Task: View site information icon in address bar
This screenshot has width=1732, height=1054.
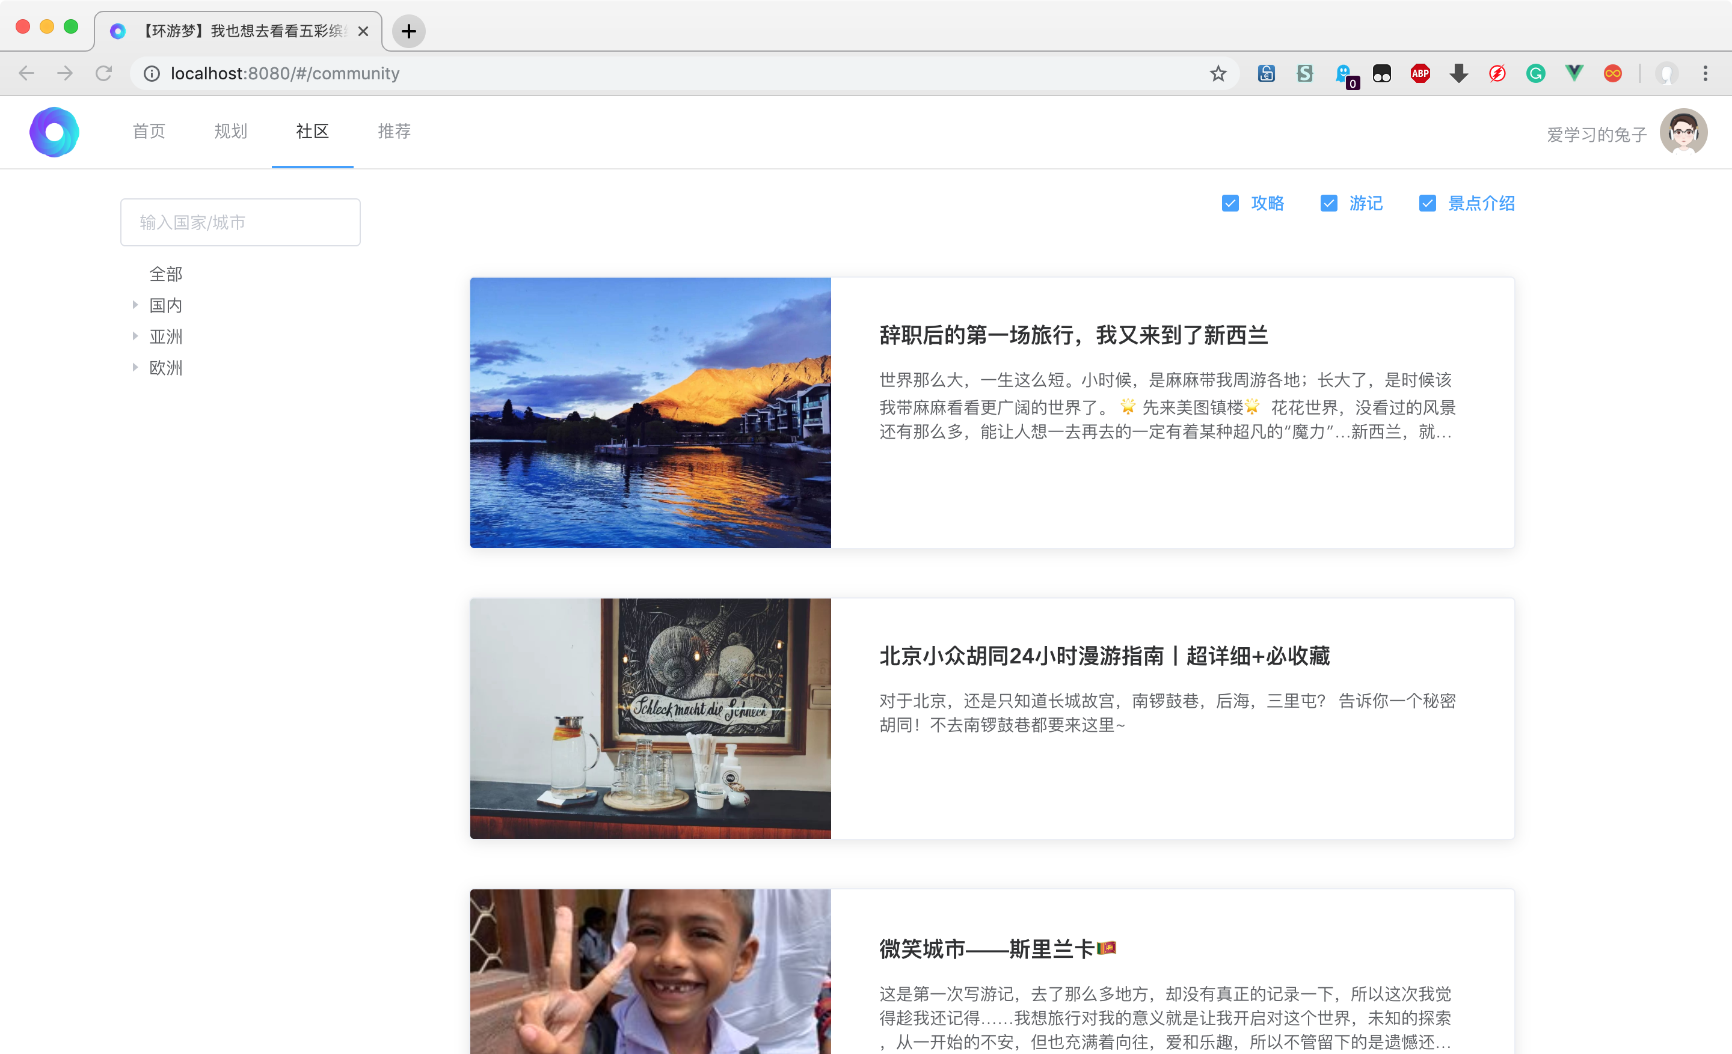Action: coord(152,74)
